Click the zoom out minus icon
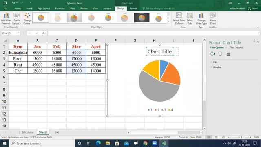The height and width of the screenshot is (147, 261). [x=228, y=137]
